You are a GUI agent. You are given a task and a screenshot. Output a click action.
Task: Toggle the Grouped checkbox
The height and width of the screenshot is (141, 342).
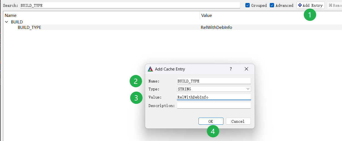pyautogui.click(x=248, y=5)
